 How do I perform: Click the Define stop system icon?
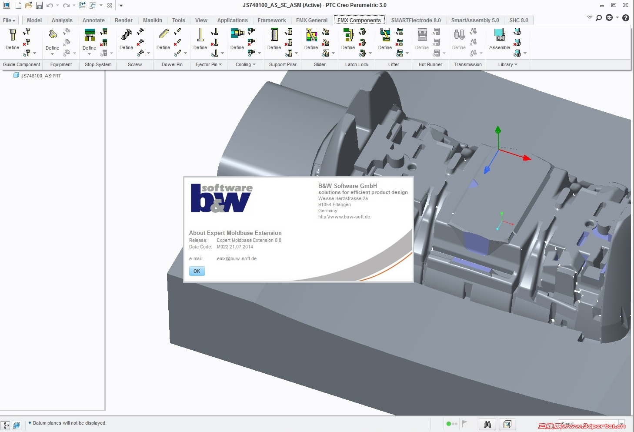click(90, 35)
